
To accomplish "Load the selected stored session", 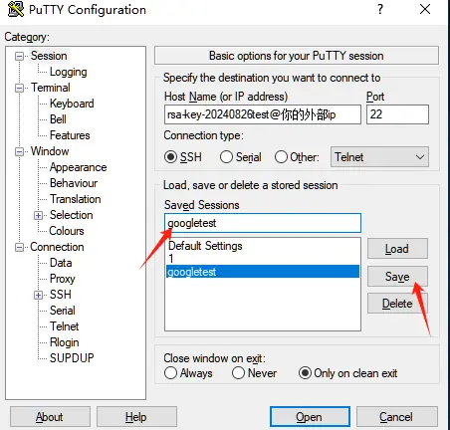I will [397, 249].
